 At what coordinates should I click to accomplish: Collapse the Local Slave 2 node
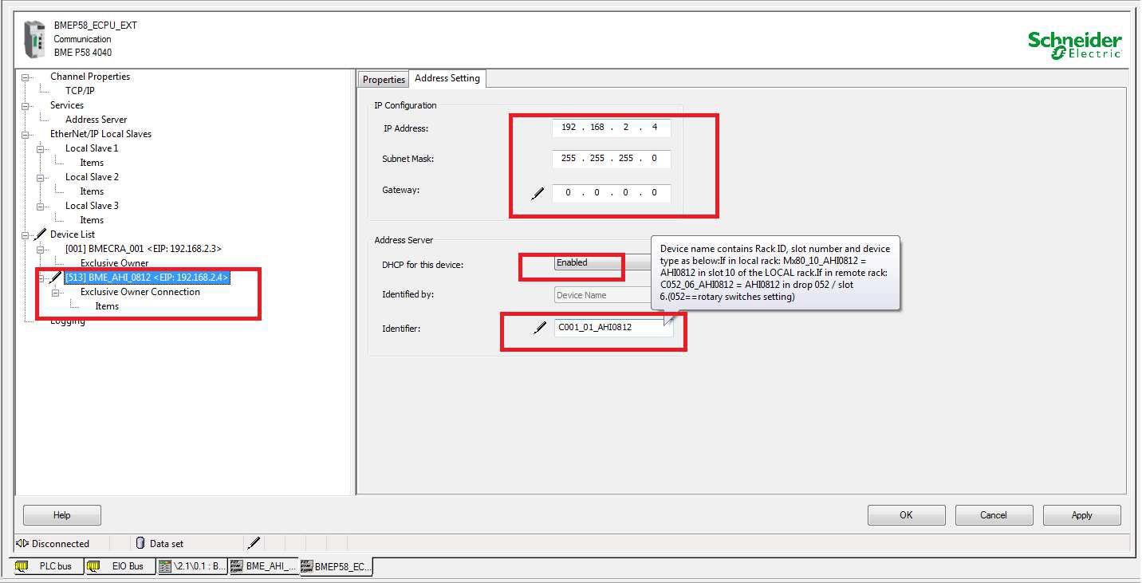point(40,178)
